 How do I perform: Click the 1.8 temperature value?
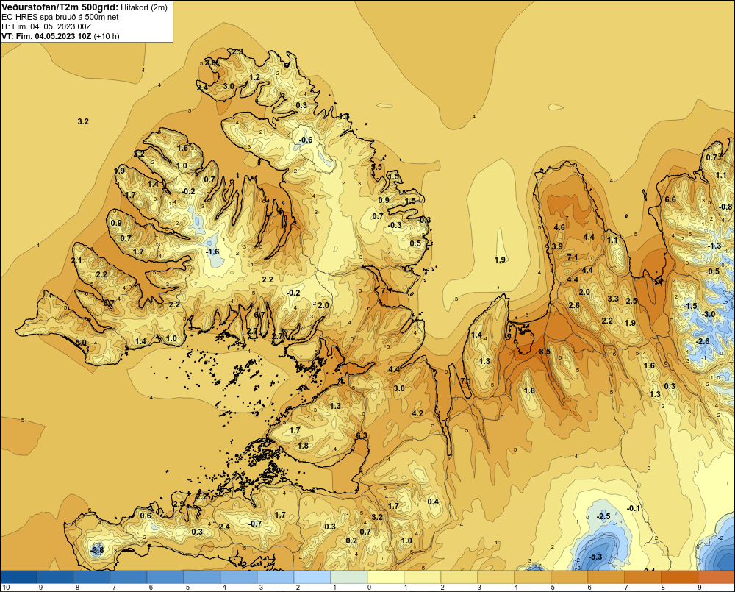point(304,446)
